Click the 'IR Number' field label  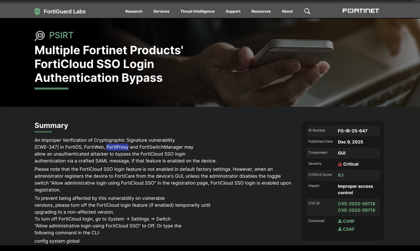[x=317, y=130]
